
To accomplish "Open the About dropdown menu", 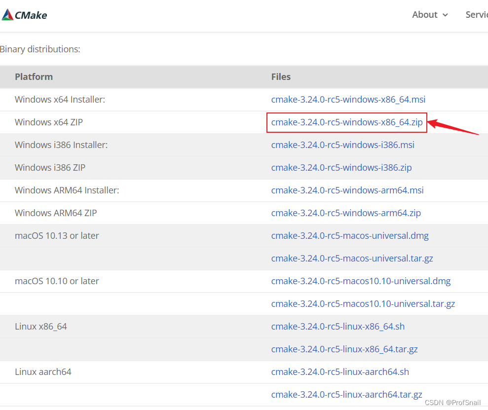I will tap(425, 15).
